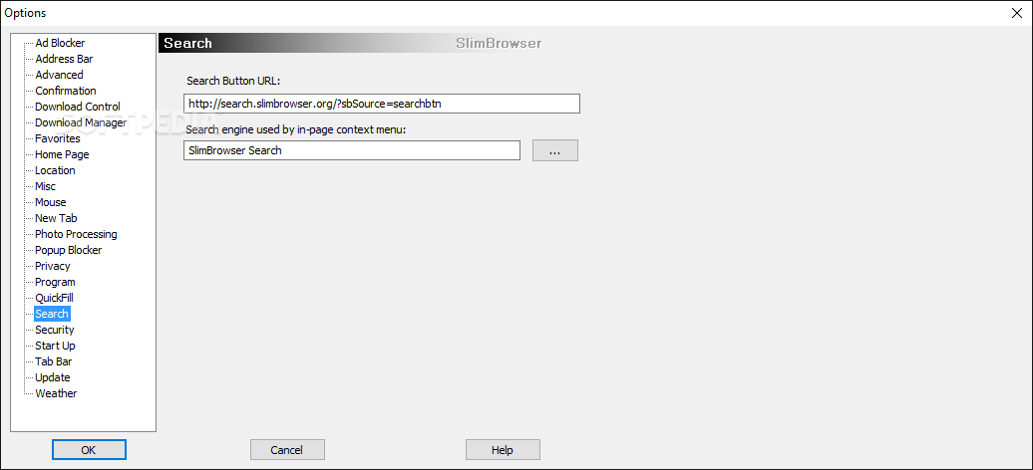Open Help for the options
1033x470 pixels.
pyautogui.click(x=503, y=450)
